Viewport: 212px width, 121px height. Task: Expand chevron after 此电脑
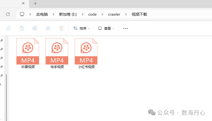(x=53, y=14)
